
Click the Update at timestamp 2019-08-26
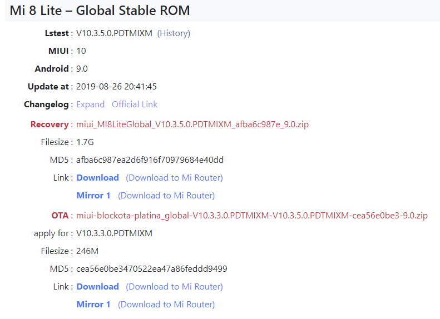(x=117, y=87)
